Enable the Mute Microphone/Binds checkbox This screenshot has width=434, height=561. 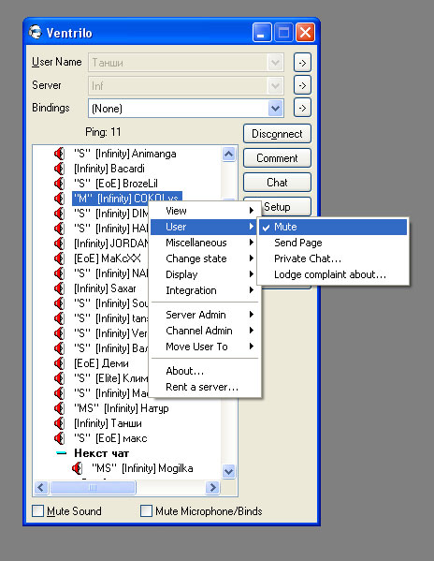pyautogui.click(x=146, y=511)
